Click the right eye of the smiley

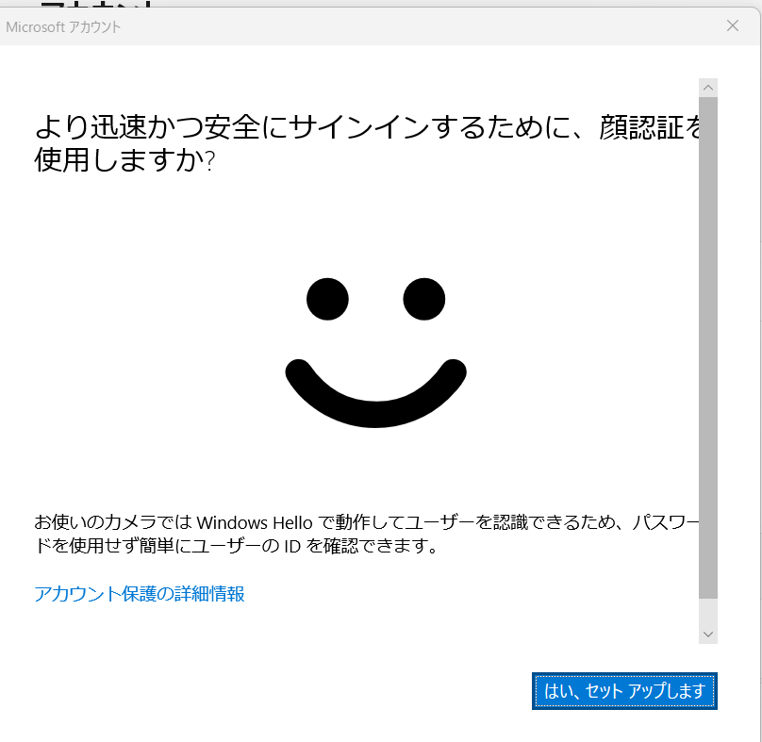point(424,299)
